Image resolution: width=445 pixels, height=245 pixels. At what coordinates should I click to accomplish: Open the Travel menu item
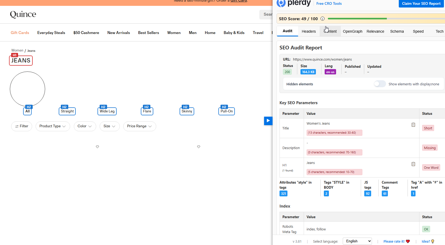pos(258,33)
